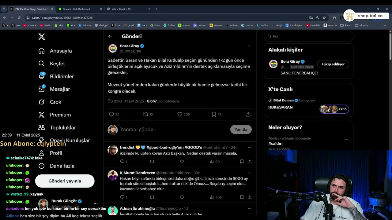The height and width of the screenshot is (220, 392).
Task: Open options for #saldırı trend
Action: coord(347,139)
